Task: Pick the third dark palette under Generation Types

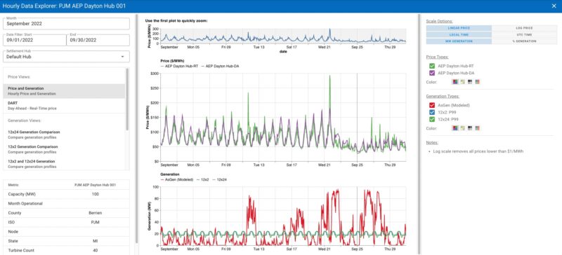Action: pyautogui.click(x=469, y=128)
